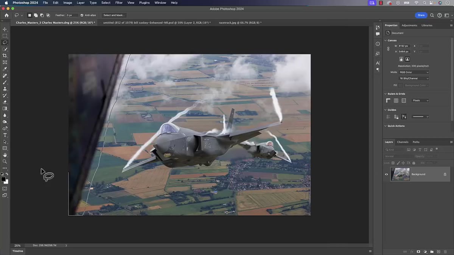Toggle the Anti-alias checkbox
Image resolution: width=454 pixels, height=255 pixels.
82,15
